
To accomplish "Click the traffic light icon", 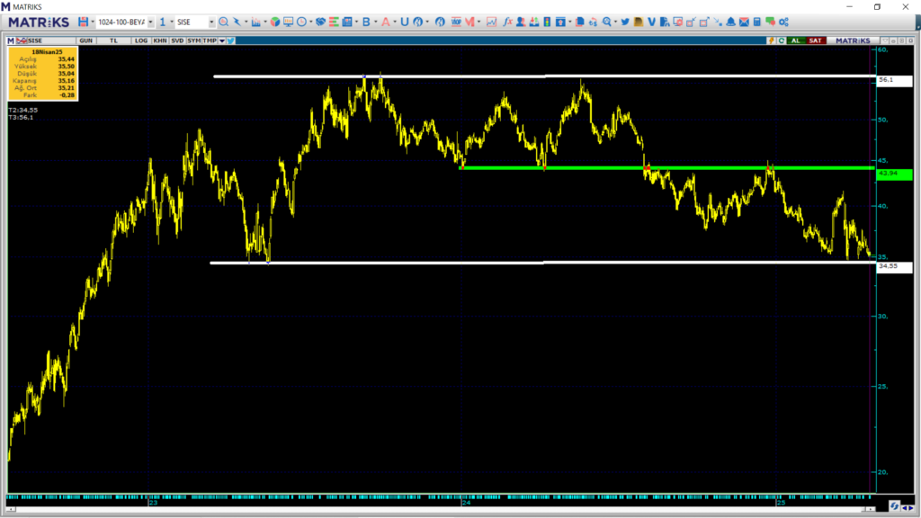I will pos(547,22).
